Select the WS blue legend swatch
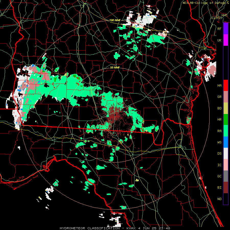This screenshot has width=230, height=230. pos(226,142)
